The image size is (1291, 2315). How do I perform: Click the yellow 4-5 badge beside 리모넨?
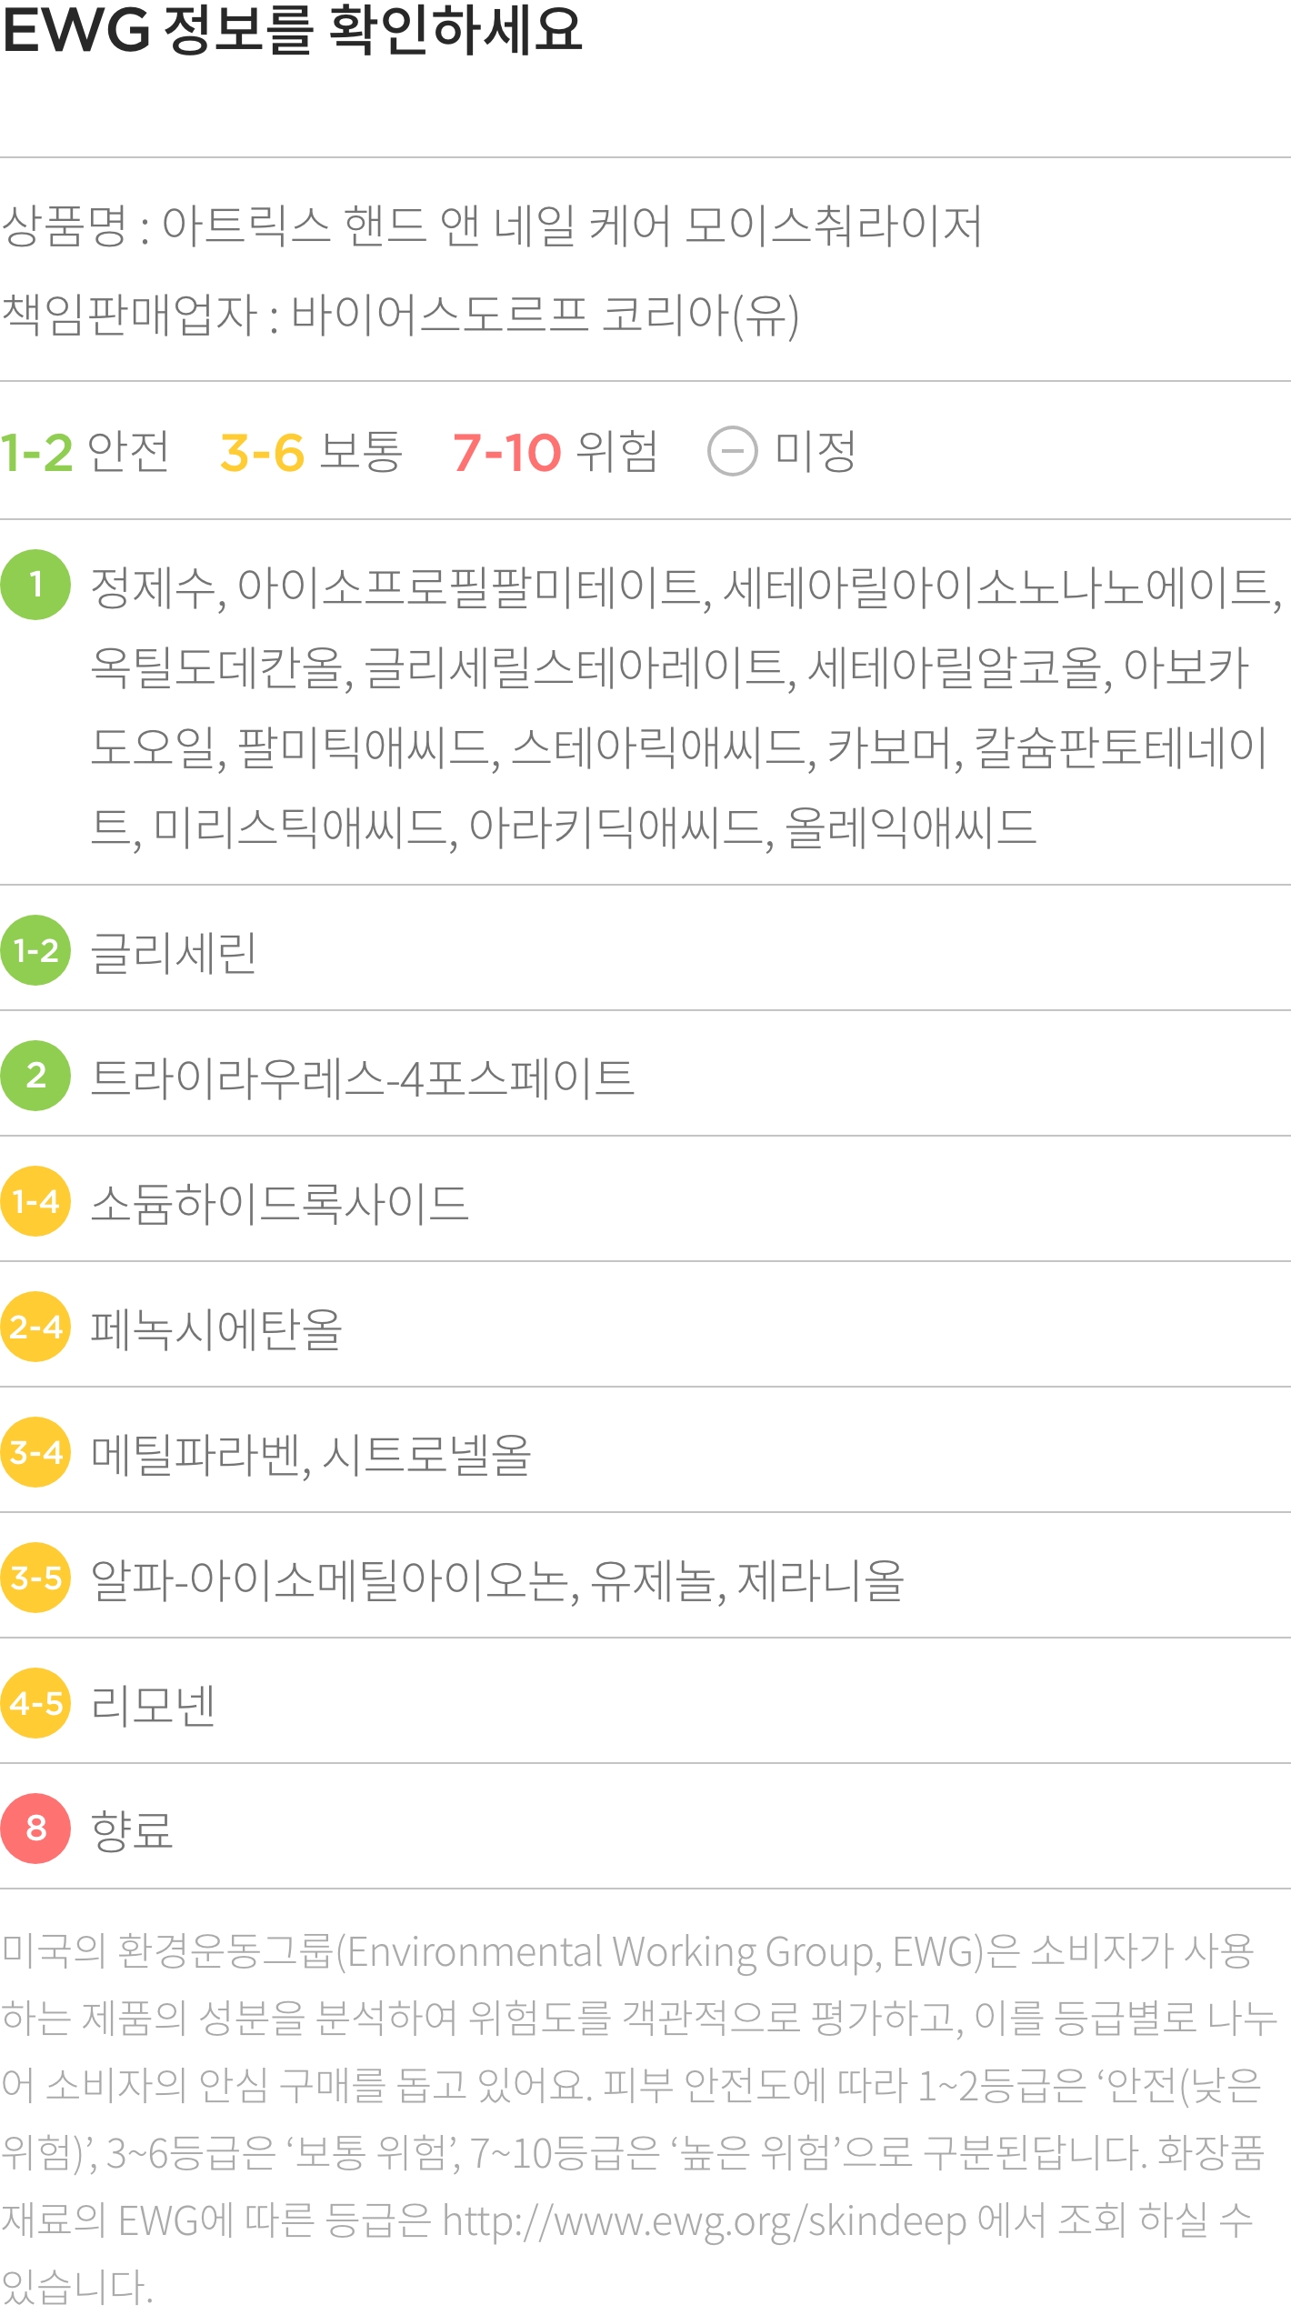pos(35,1703)
